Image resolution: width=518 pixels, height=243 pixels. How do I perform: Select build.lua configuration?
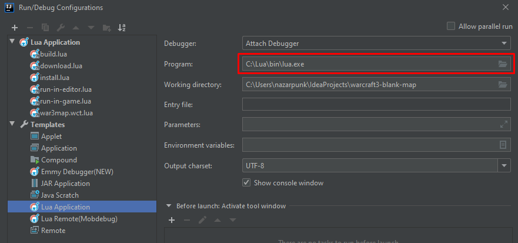pyautogui.click(x=54, y=54)
